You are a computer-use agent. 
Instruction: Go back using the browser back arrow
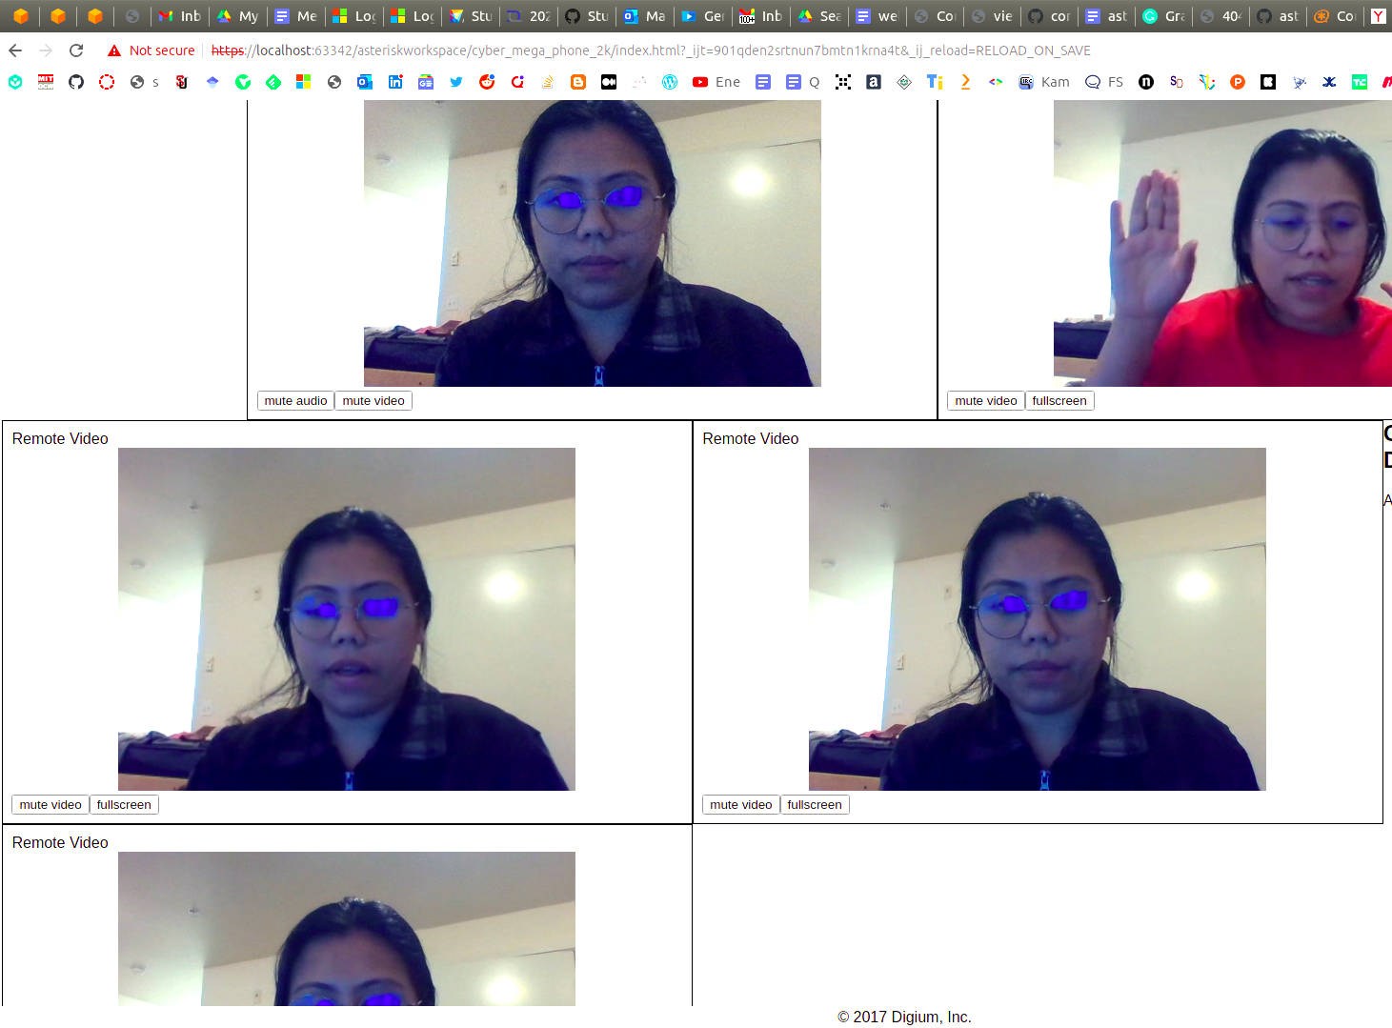click(x=15, y=50)
